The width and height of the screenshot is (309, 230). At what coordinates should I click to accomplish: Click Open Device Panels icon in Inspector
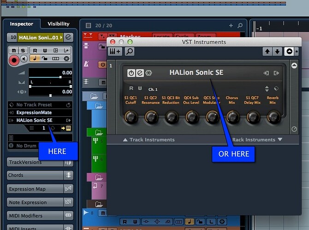[56, 51]
